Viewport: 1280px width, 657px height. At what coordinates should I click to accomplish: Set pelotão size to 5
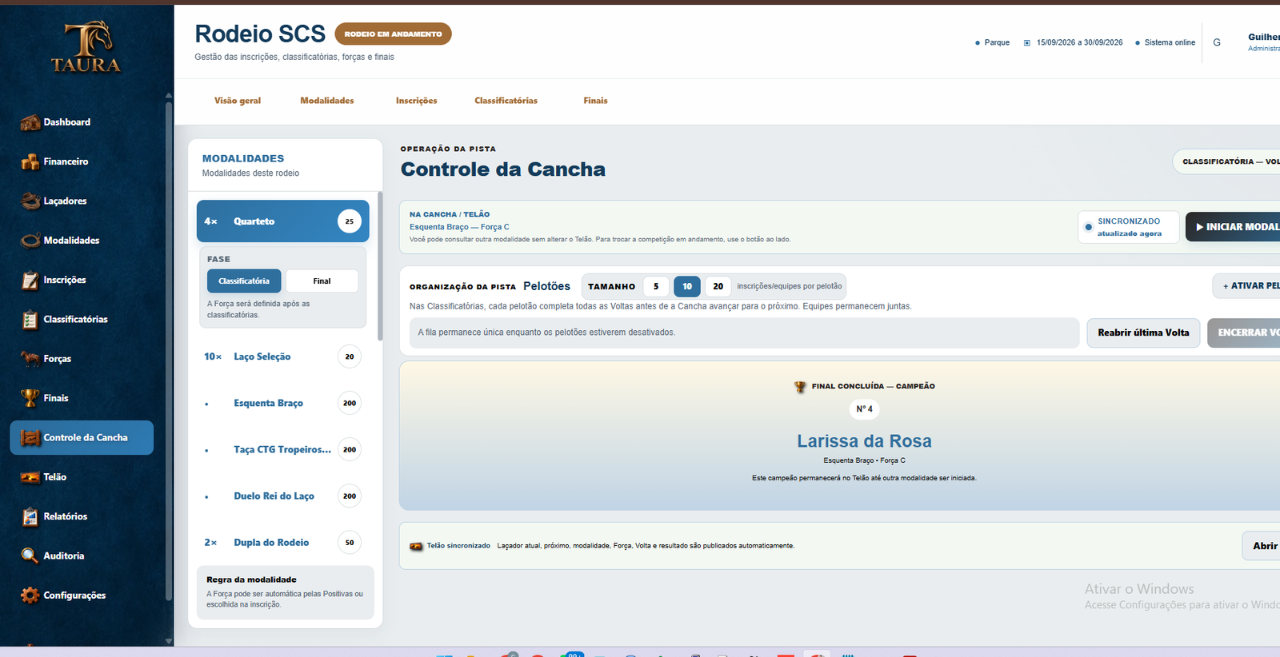pyautogui.click(x=656, y=286)
